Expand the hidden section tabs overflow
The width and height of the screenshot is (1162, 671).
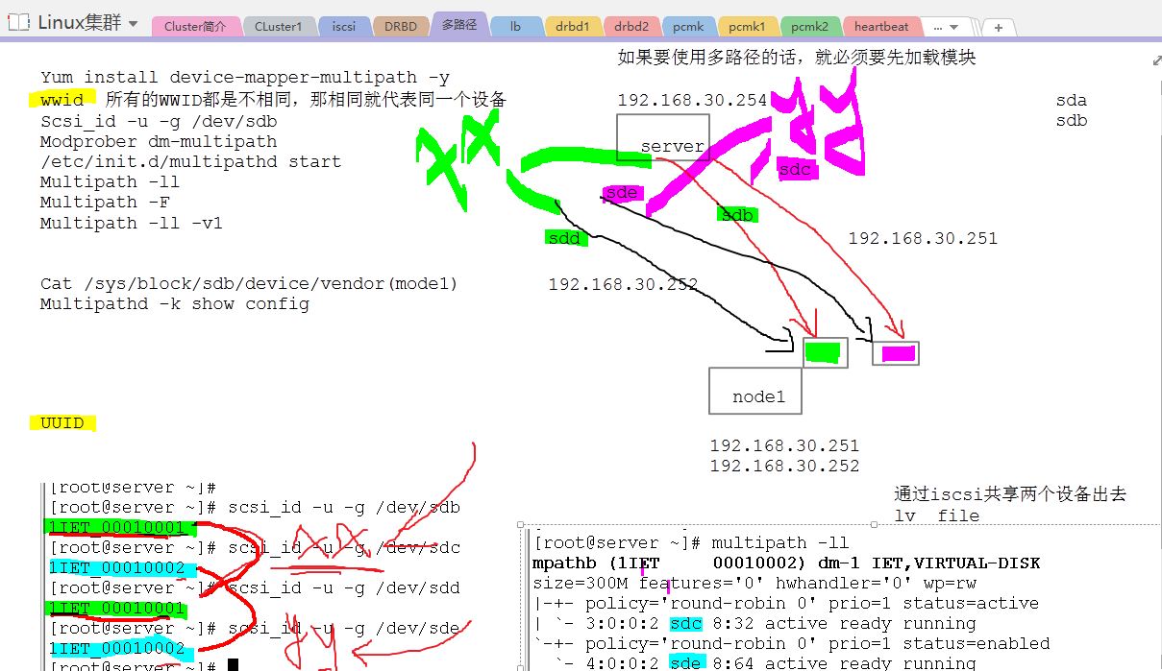[x=946, y=28]
